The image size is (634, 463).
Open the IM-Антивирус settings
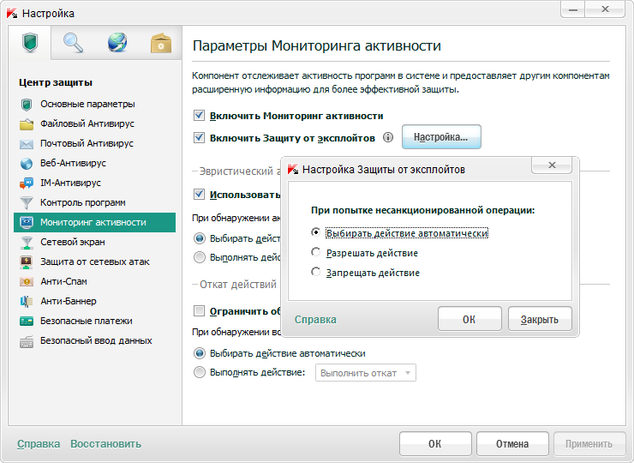(x=70, y=183)
